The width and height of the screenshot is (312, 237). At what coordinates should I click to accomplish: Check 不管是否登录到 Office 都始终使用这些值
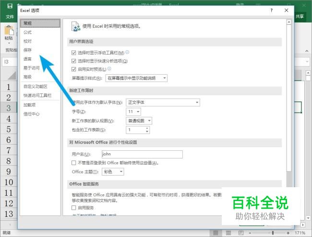click(x=73, y=163)
